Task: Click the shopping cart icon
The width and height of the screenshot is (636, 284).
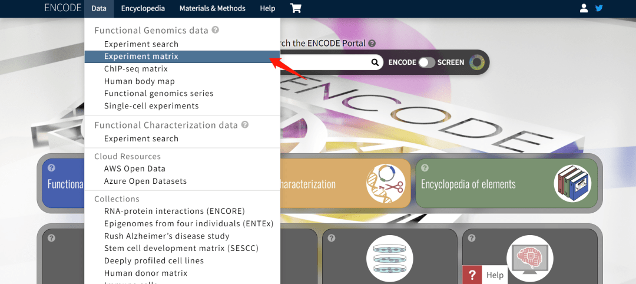Action: point(296,8)
